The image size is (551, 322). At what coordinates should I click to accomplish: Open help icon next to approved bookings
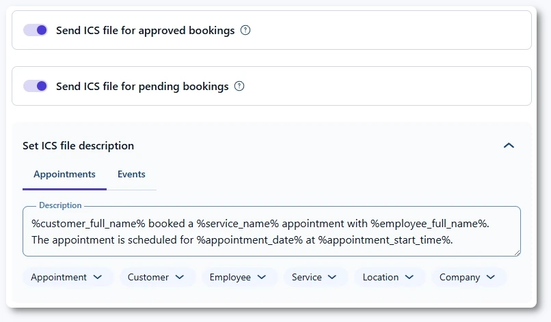(x=246, y=31)
